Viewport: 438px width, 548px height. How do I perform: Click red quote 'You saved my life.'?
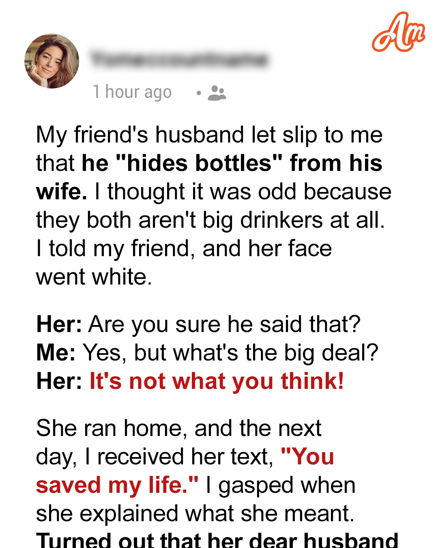tap(185, 471)
